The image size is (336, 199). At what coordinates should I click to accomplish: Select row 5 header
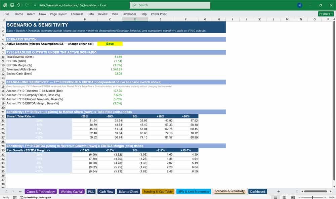click(x=3, y=44)
